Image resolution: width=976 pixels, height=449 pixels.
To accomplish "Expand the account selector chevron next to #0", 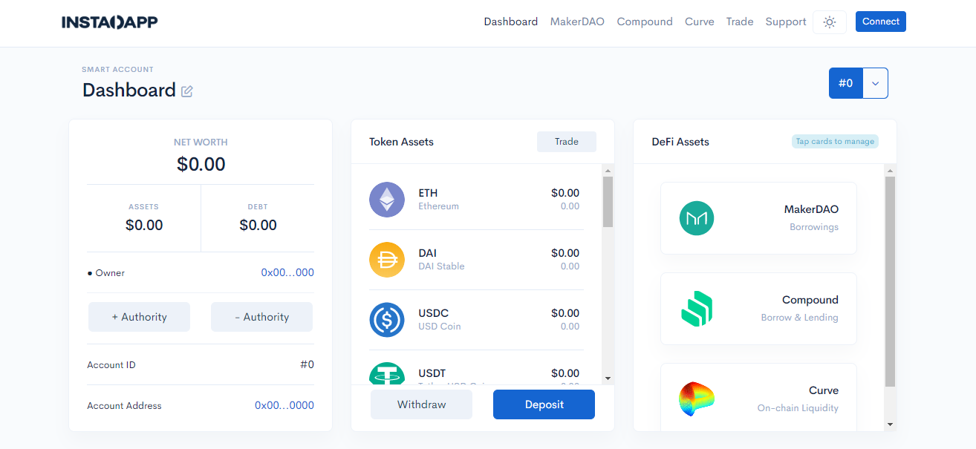I will click(875, 83).
